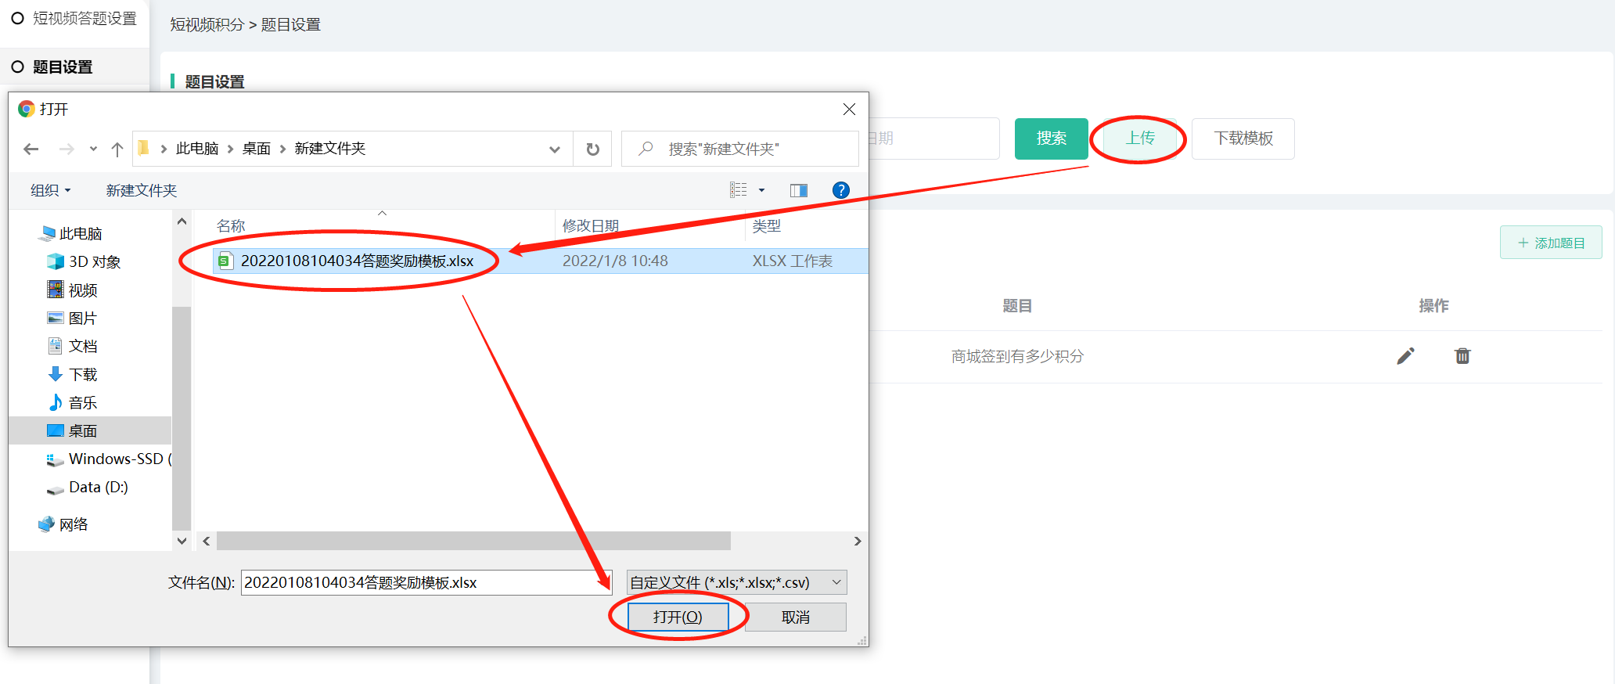Select 网络 in the navigation tree

[x=63, y=524]
